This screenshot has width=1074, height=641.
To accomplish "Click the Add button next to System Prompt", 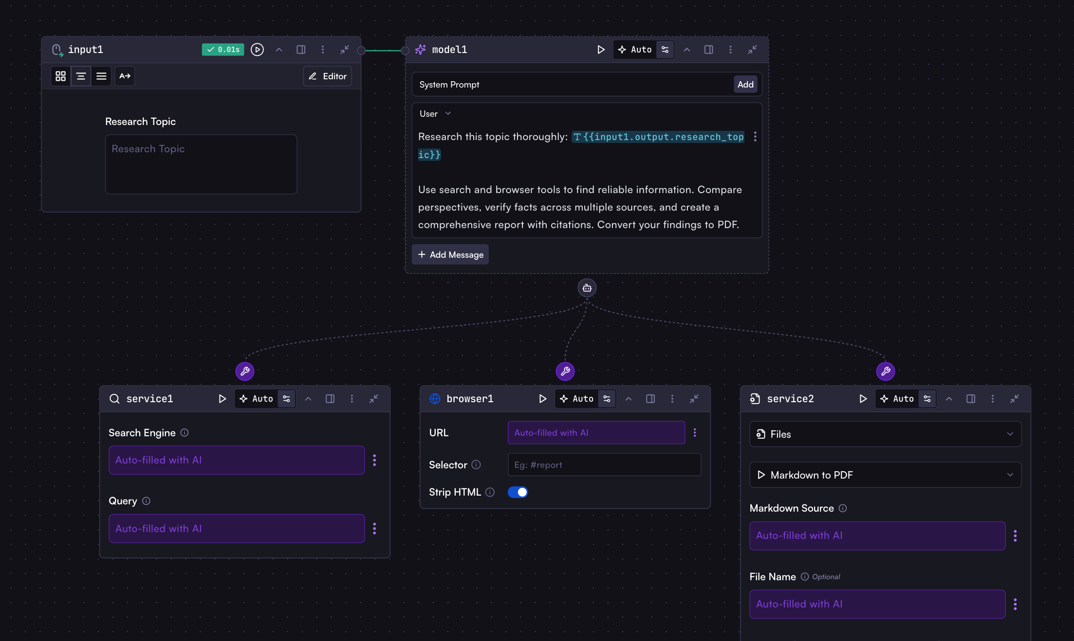I will point(745,84).
